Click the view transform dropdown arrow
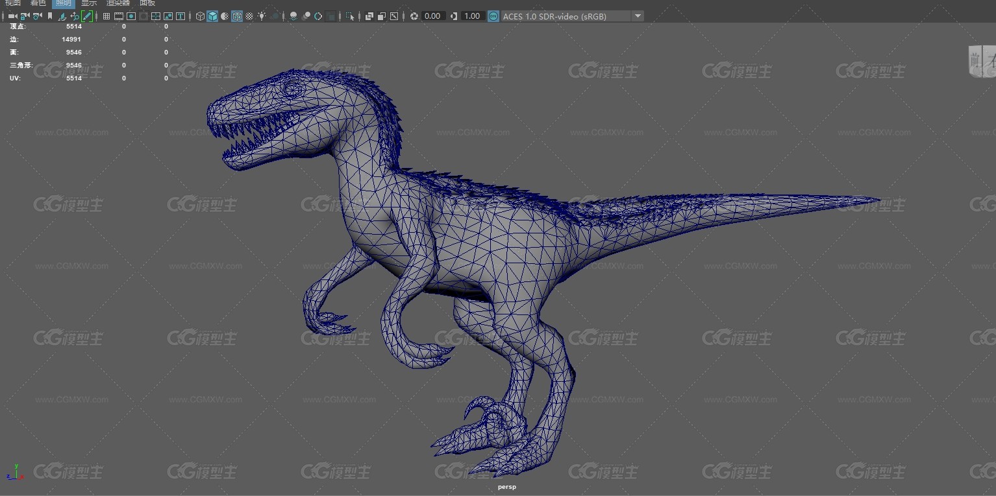996x496 pixels. pyautogui.click(x=638, y=16)
